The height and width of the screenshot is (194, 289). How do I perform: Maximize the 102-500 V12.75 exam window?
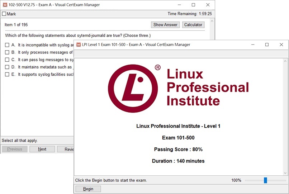(193, 5)
